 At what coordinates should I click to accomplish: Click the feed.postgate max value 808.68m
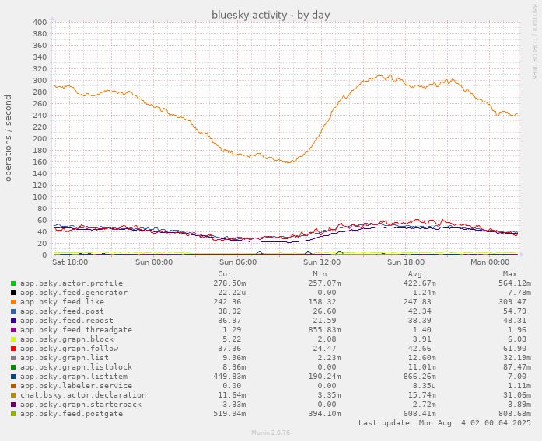coord(515,414)
